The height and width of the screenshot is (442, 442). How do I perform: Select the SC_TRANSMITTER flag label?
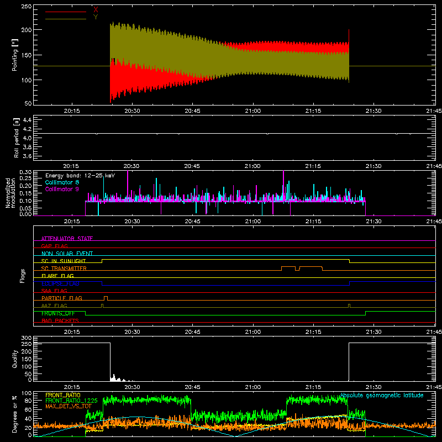pos(64,269)
